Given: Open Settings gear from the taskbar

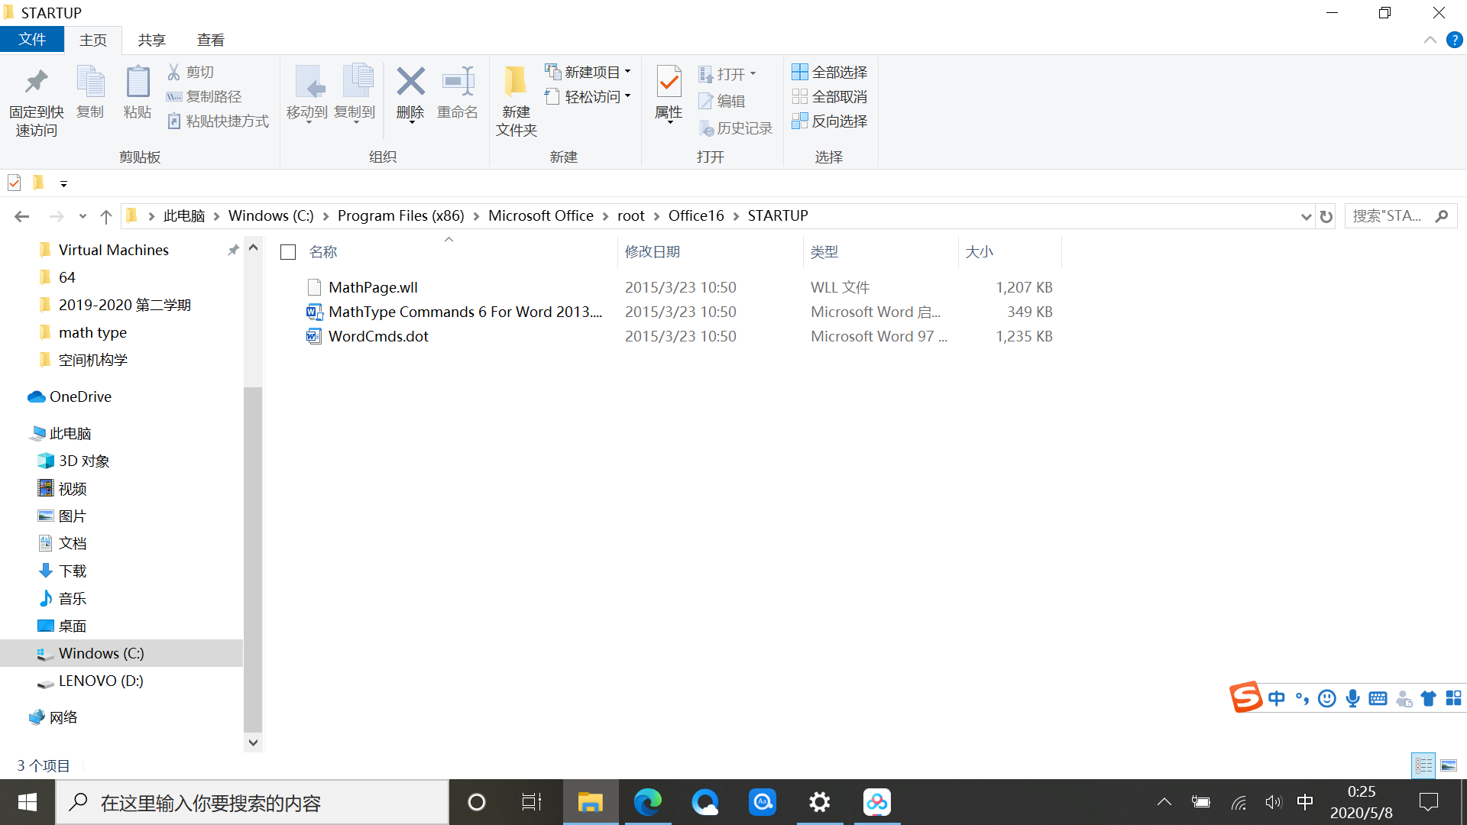Looking at the screenshot, I should point(819,802).
